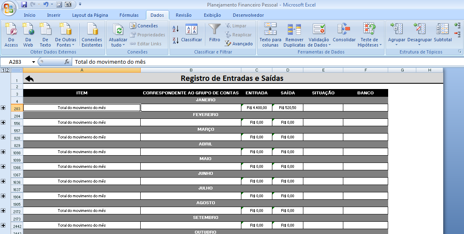
Task: Select the FEVEREIRO month header row
Action: 205,115
